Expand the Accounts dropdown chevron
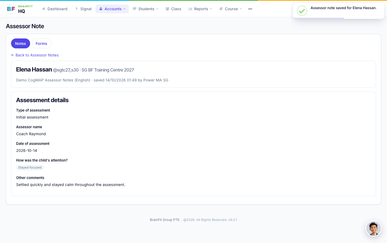This screenshot has height=243, width=387. 124,9
